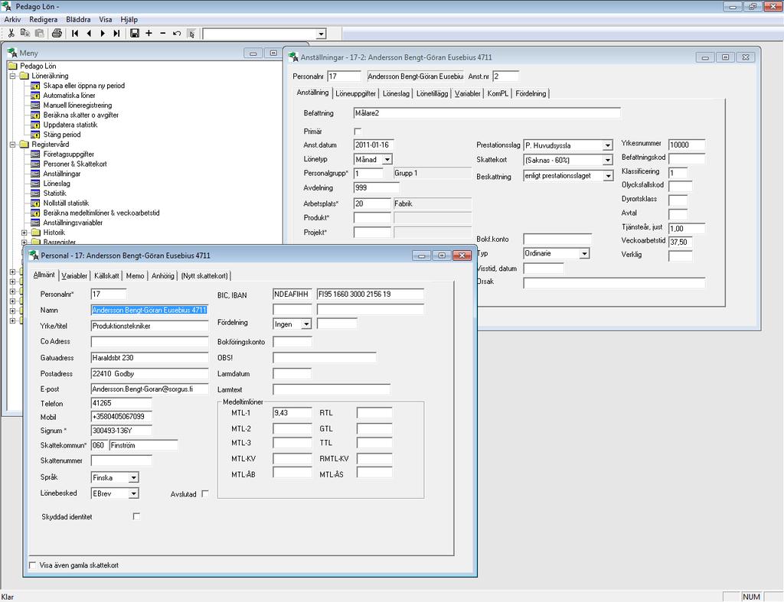
Task: Open the Språk Finska dropdown
Action: pos(133,477)
